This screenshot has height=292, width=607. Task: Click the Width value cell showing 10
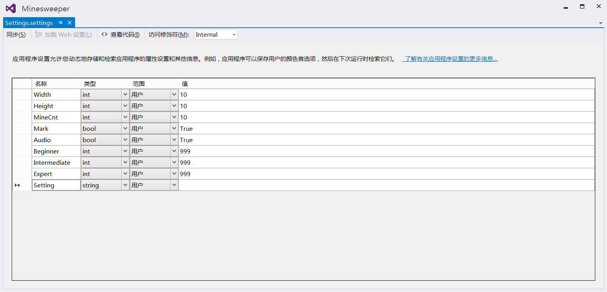[386, 94]
